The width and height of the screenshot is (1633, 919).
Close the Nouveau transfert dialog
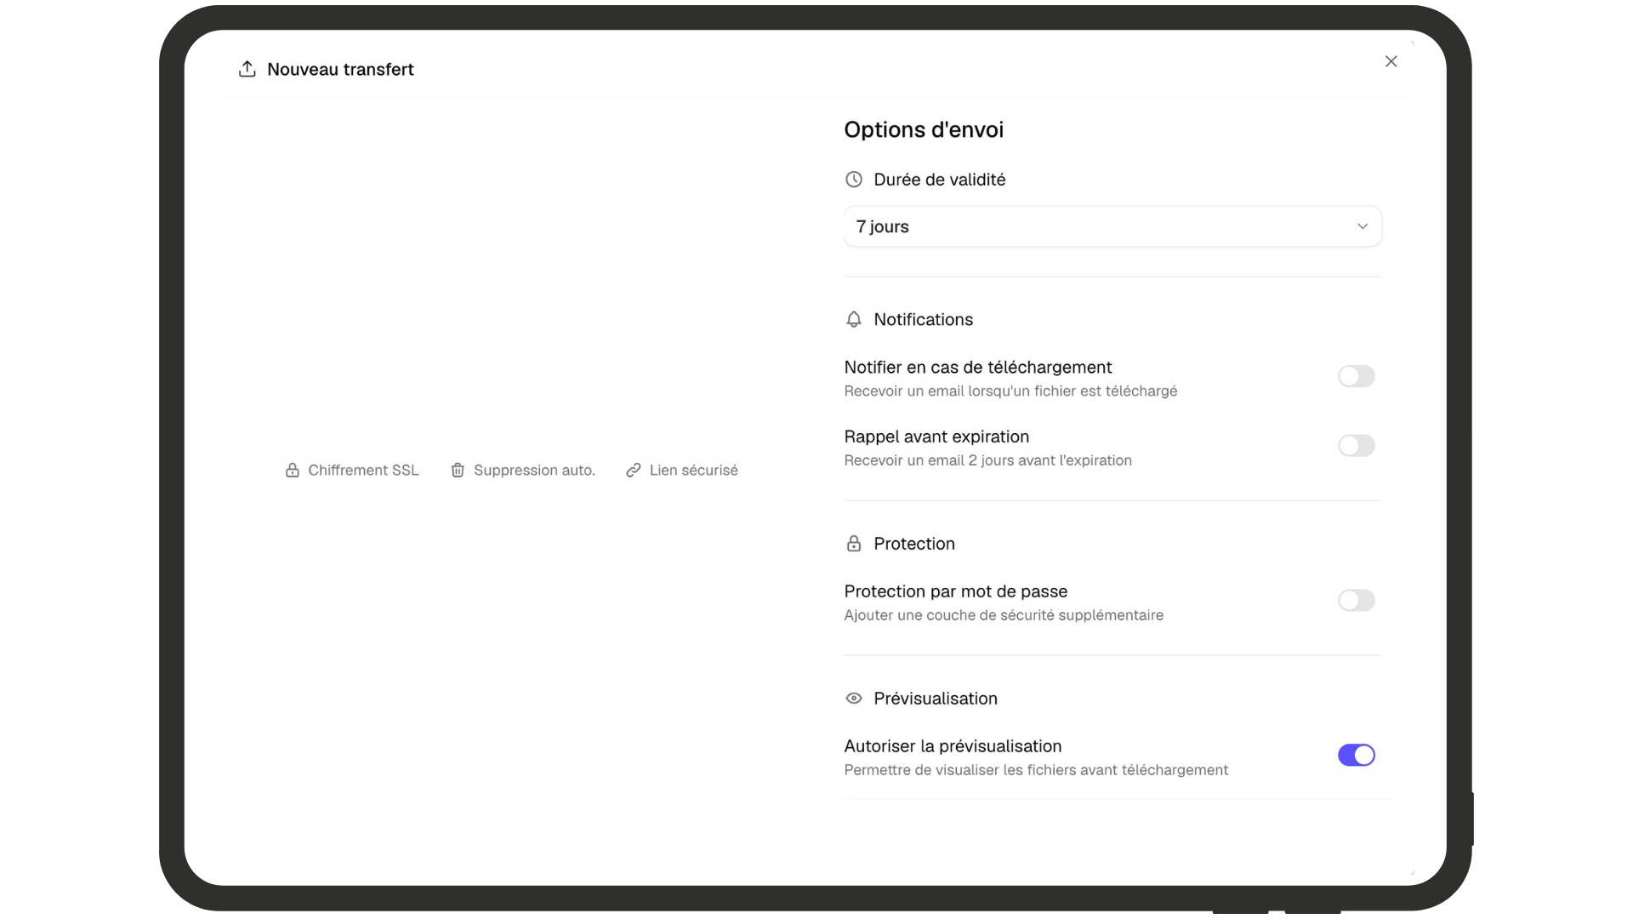click(1391, 61)
